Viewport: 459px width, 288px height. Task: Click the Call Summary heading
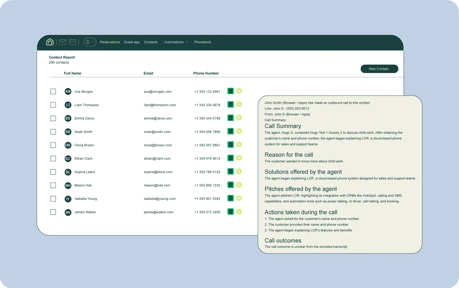pyautogui.click(x=283, y=126)
